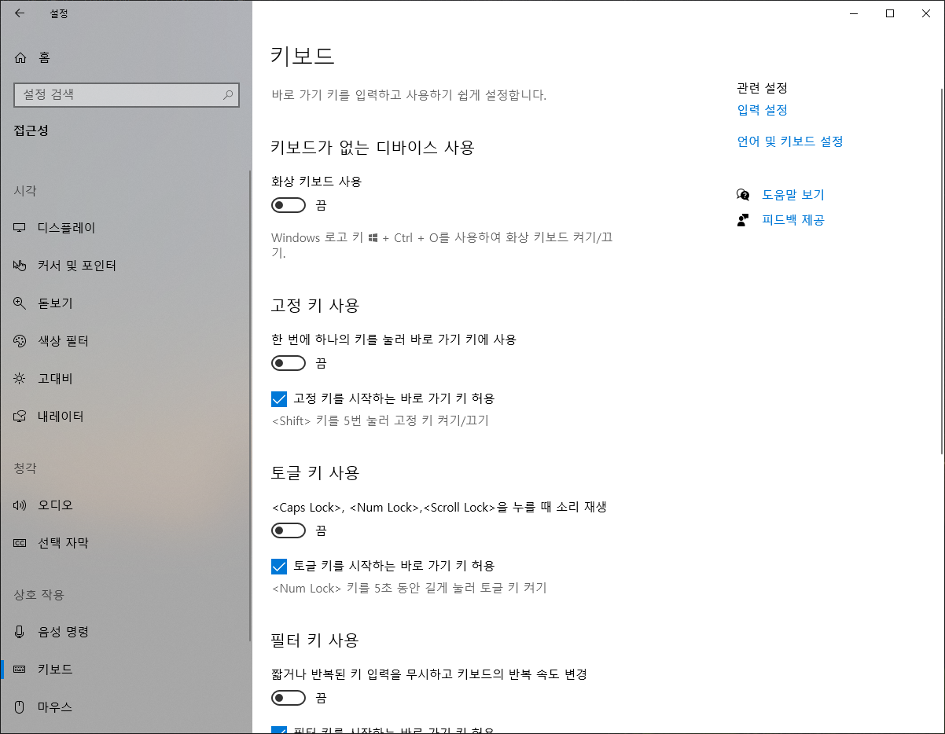Enable the 필터 키 사용 toggle switch

tap(289, 698)
